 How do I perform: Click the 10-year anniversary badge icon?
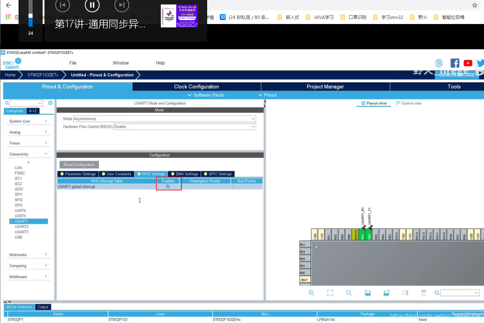click(439, 63)
